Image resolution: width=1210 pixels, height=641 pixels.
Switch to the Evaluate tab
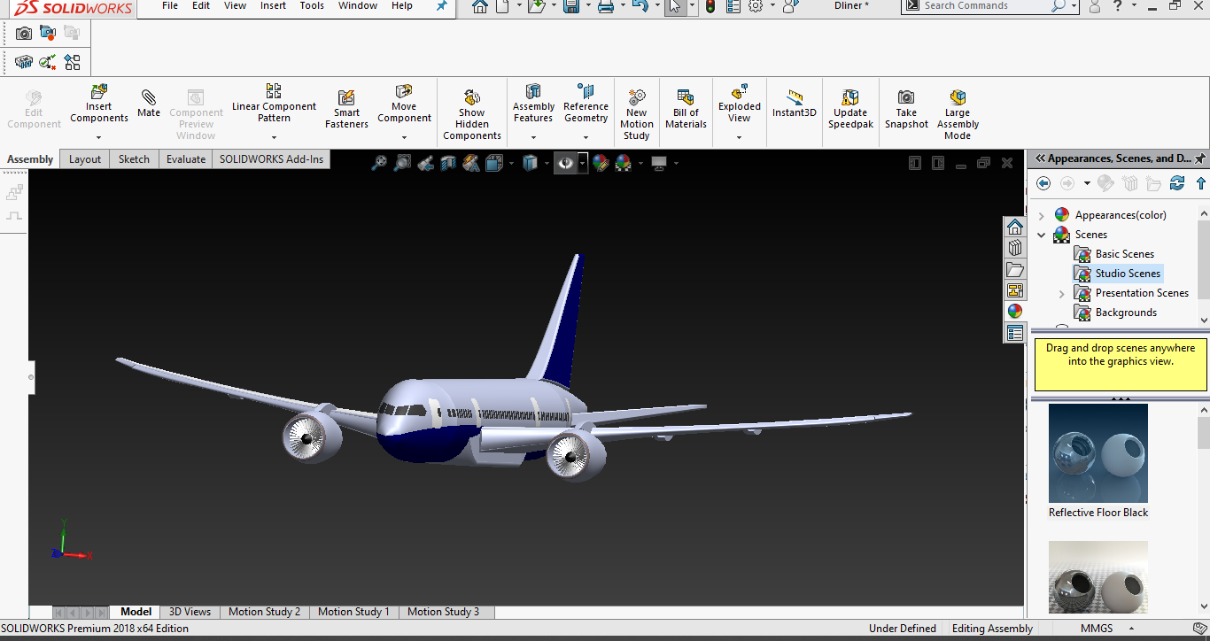point(186,159)
